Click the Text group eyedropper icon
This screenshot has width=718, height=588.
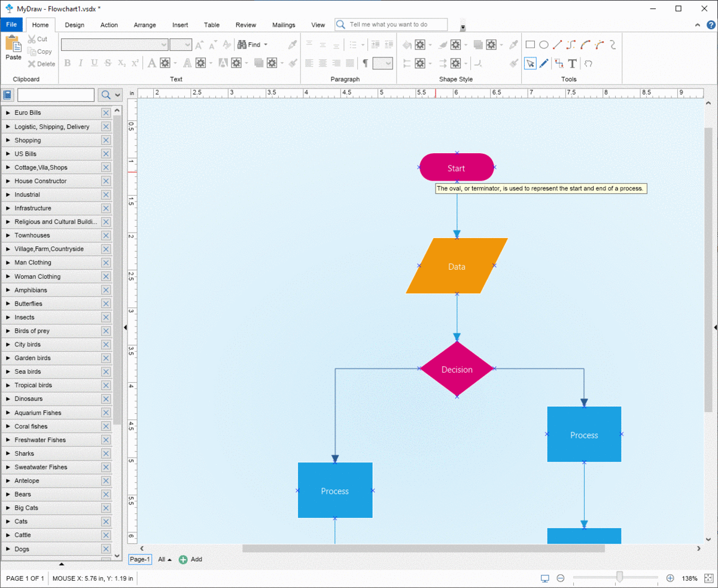[x=292, y=45]
